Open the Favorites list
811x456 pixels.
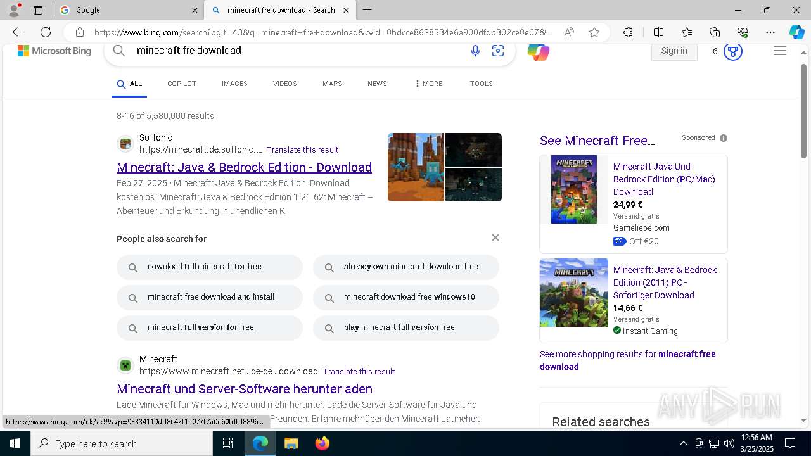click(687, 32)
